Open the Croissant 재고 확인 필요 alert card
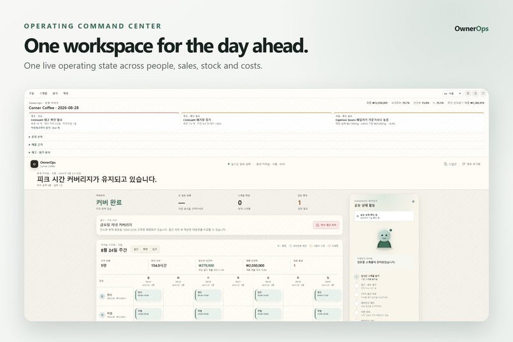Image resolution: width=513 pixels, height=342 pixels. [x=104, y=122]
